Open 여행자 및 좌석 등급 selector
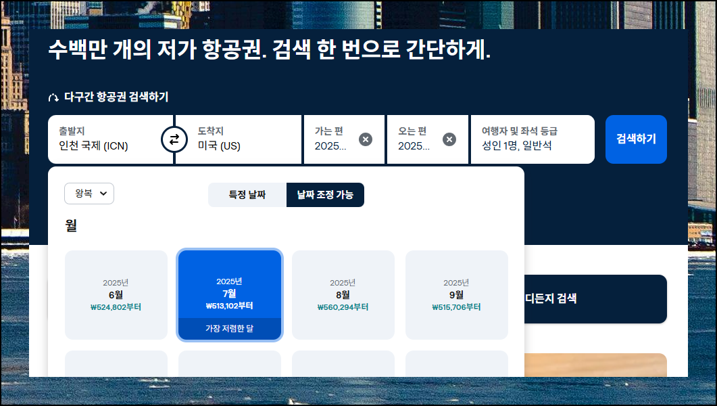717x406 pixels. [x=533, y=139]
